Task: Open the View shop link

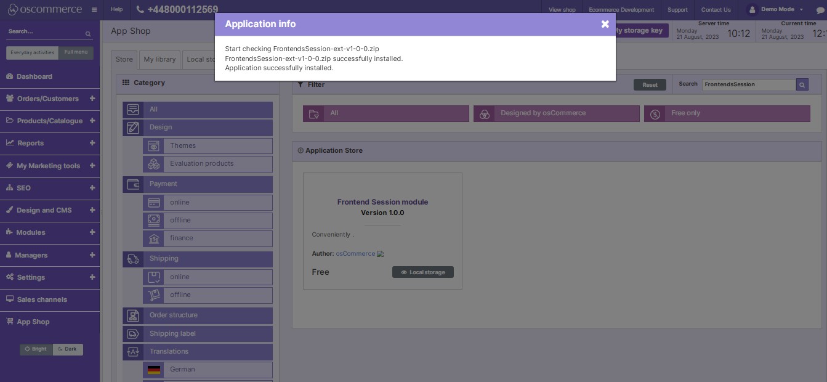Action: point(562,10)
